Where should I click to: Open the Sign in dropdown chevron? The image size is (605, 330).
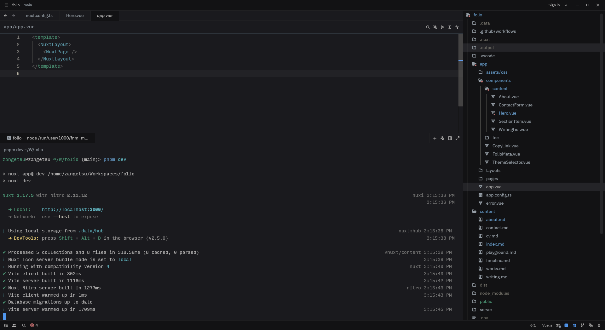pos(566,5)
